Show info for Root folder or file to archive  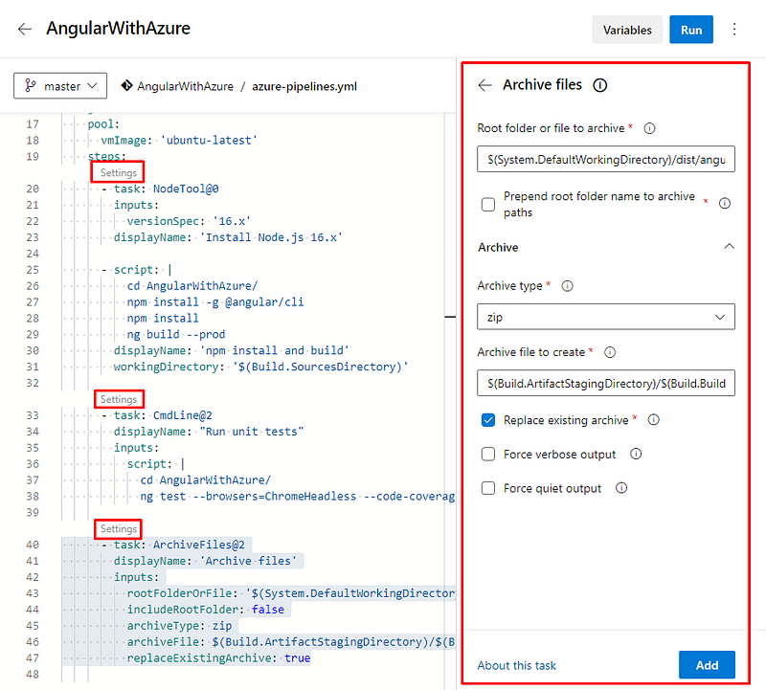(x=649, y=128)
